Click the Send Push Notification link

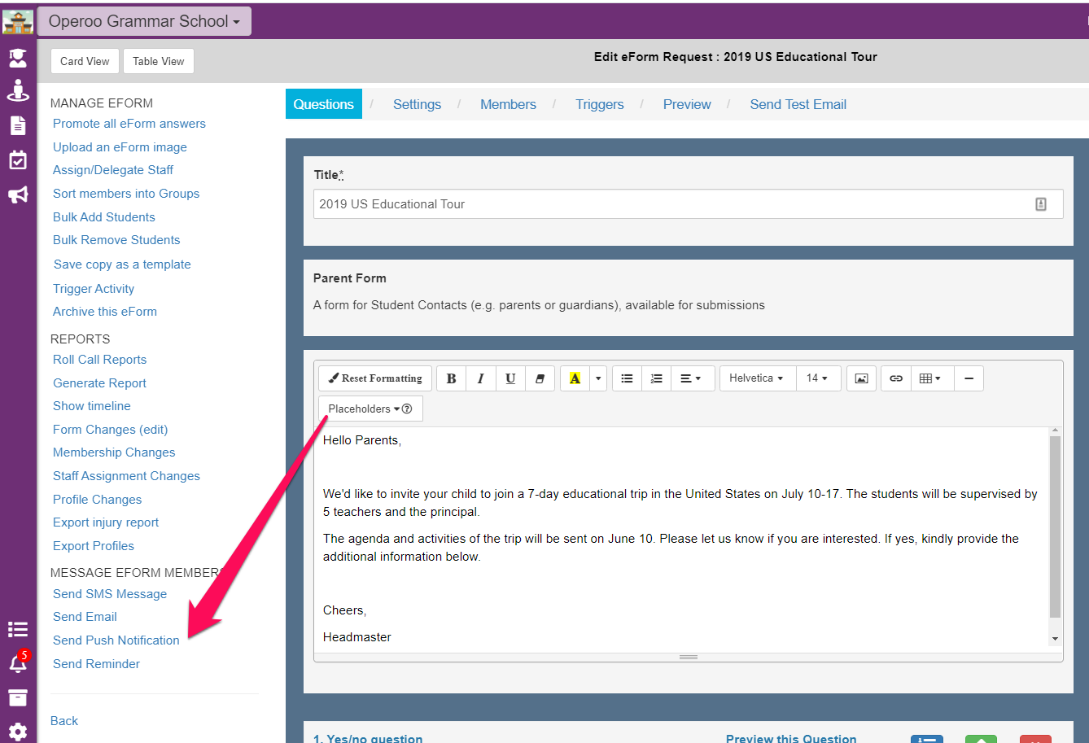116,640
